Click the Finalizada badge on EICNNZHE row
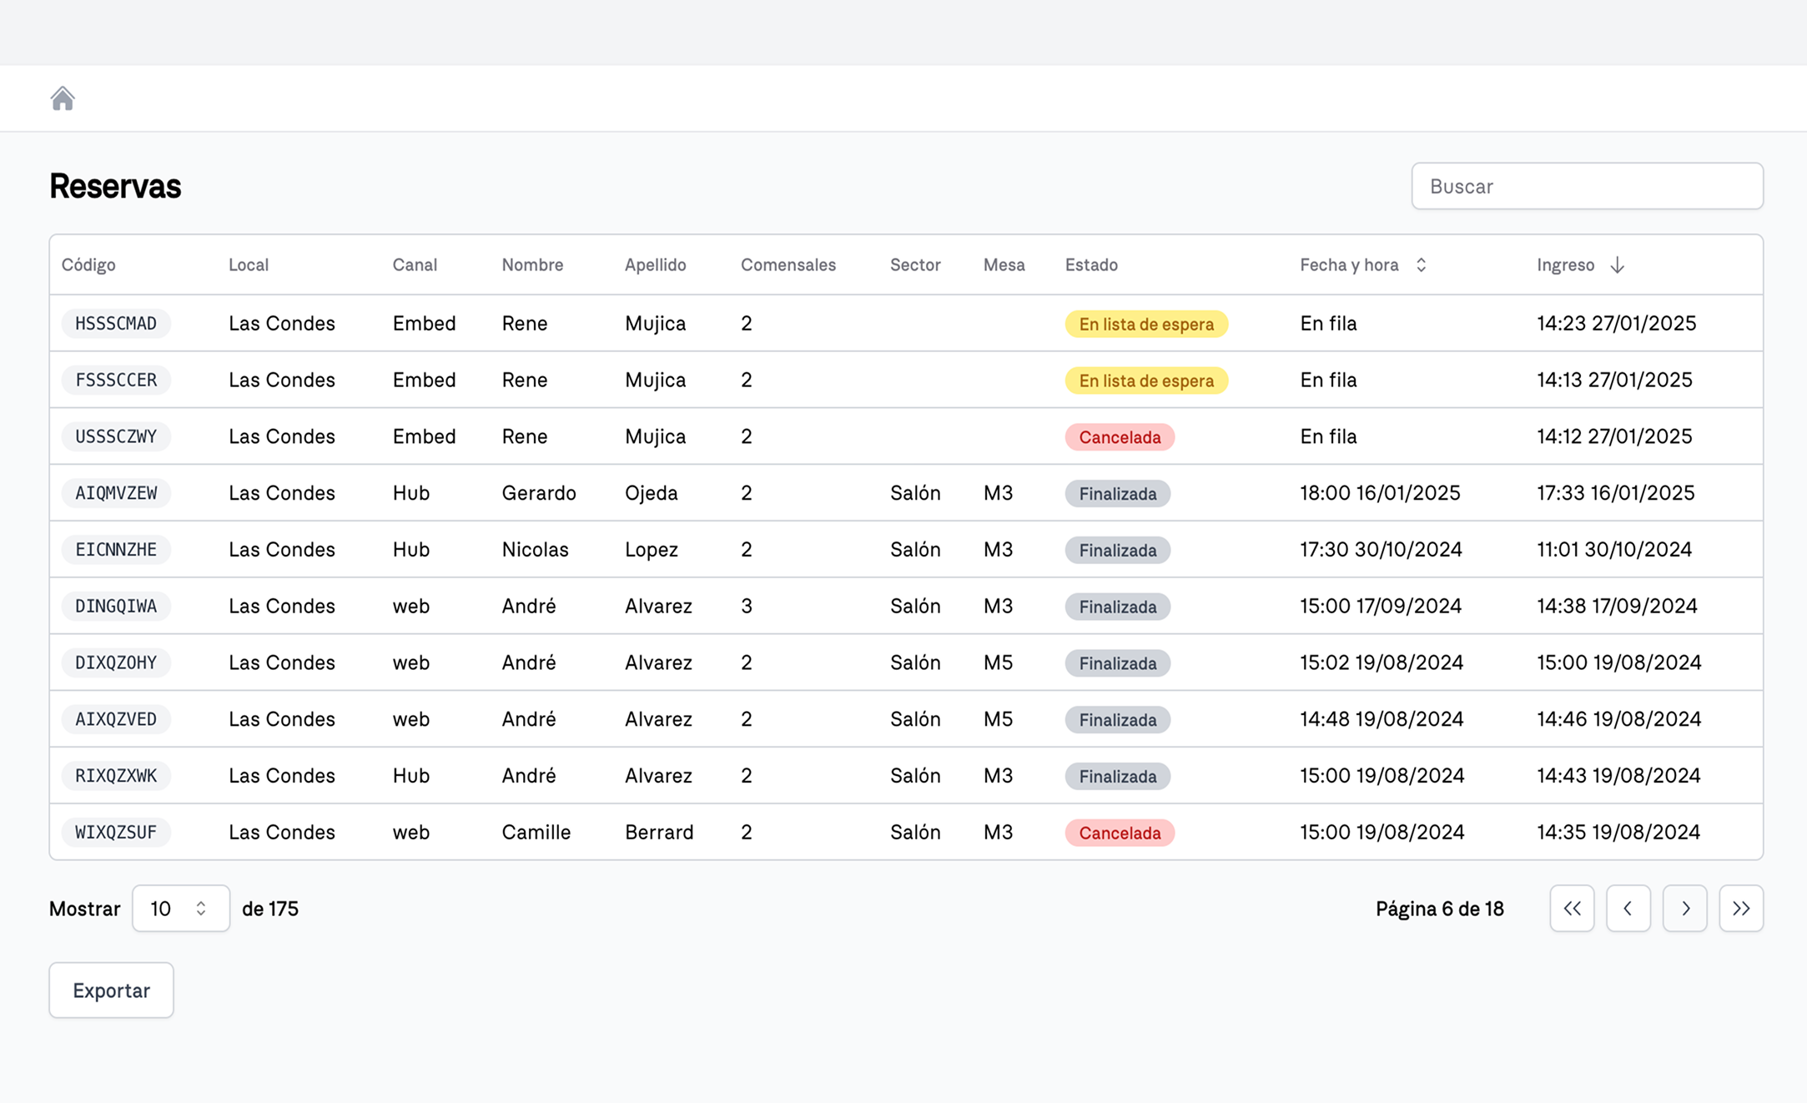The height and width of the screenshot is (1103, 1807). 1117,550
